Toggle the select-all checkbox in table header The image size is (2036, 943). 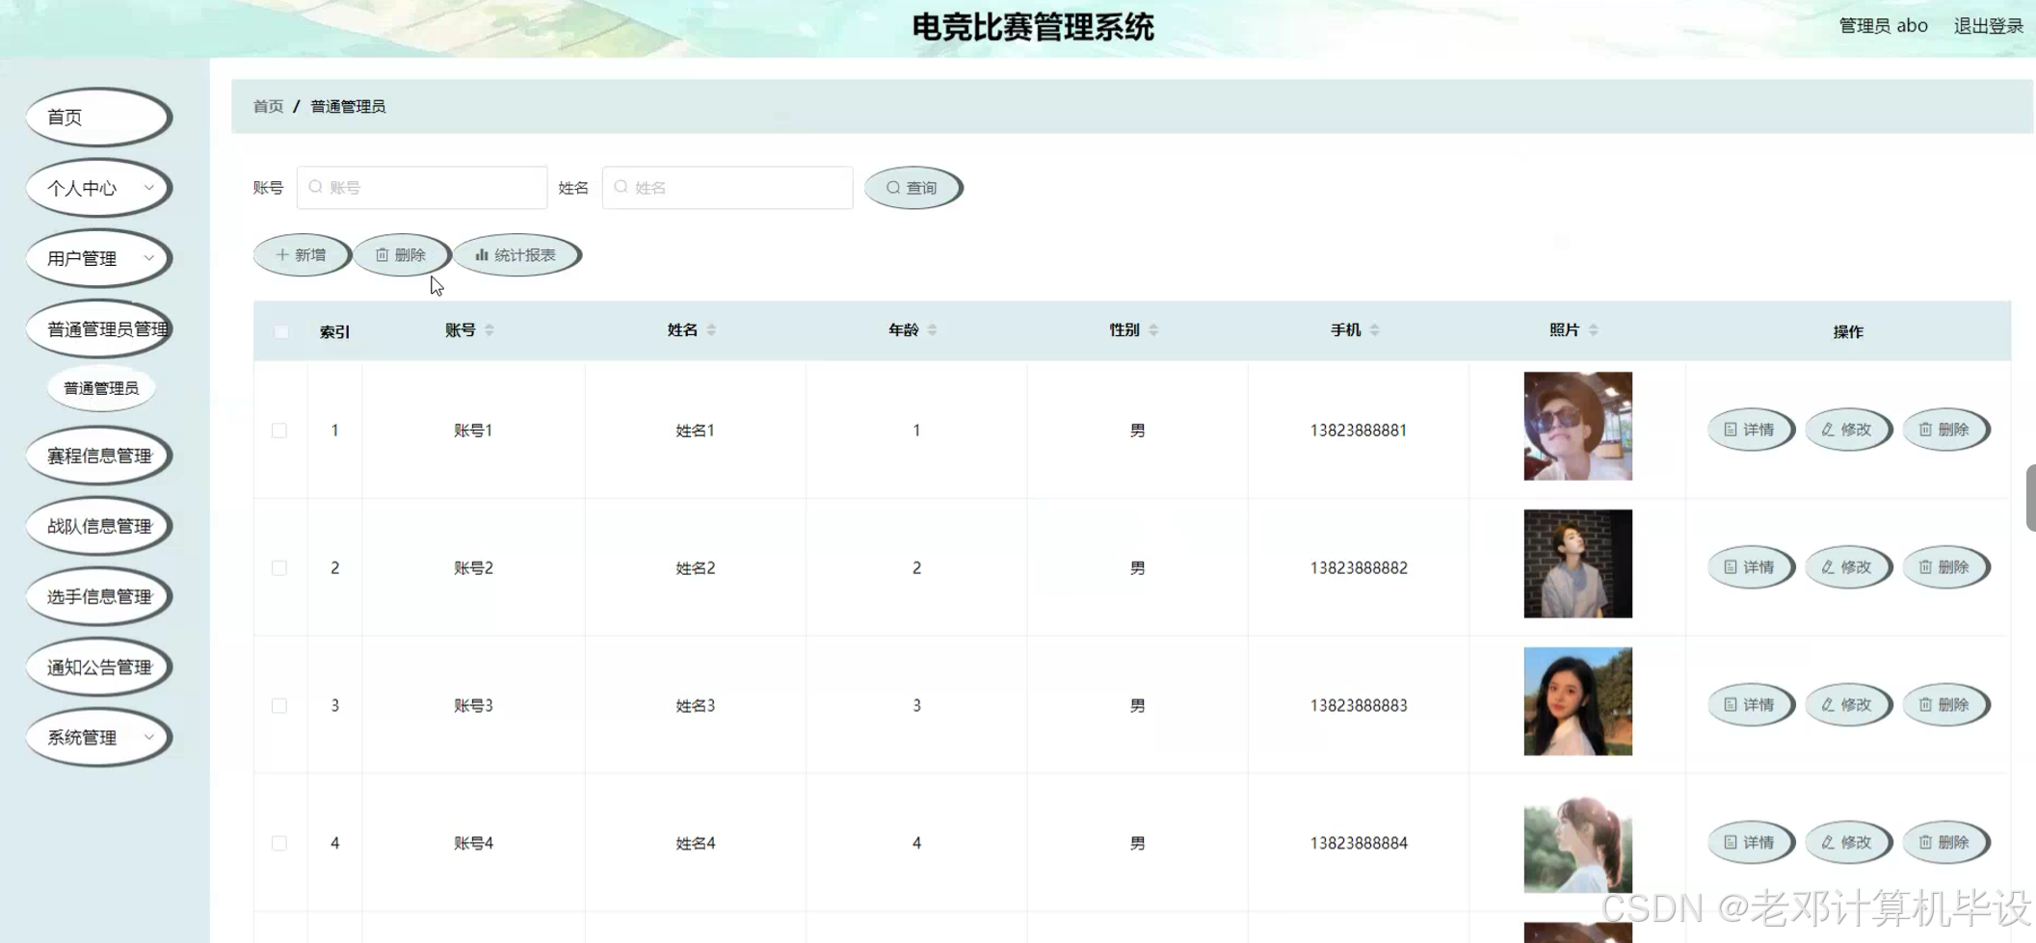pyautogui.click(x=280, y=332)
